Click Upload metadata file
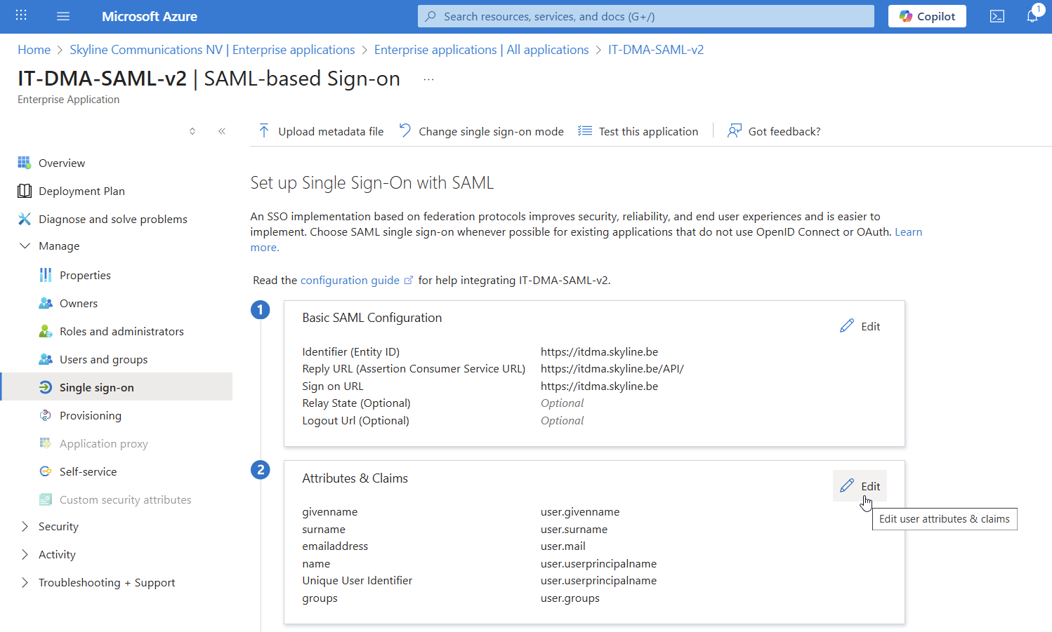 pyautogui.click(x=331, y=131)
